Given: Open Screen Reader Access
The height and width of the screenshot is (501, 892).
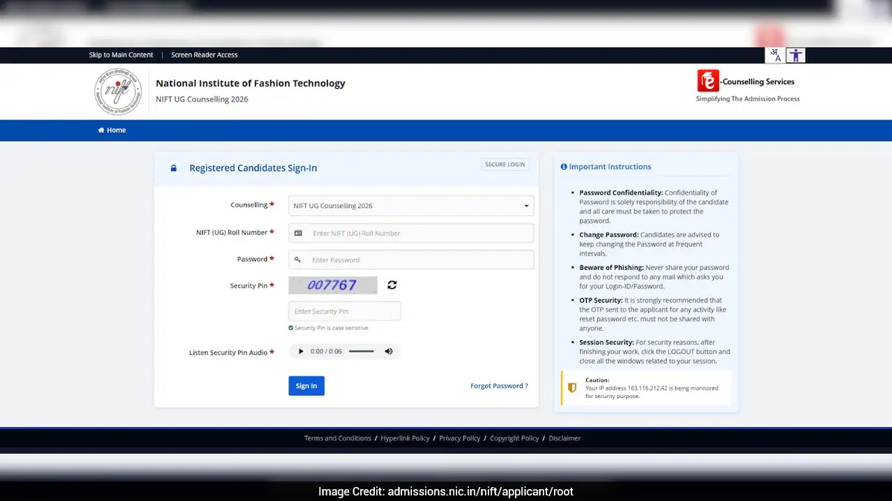Looking at the screenshot, I should (204, 55).
